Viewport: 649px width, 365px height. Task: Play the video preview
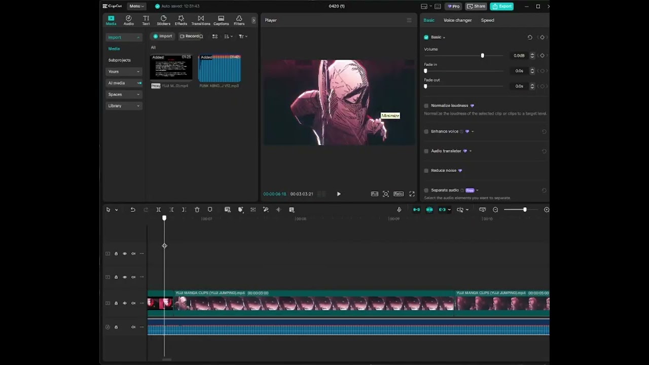(x=339, y=194)
